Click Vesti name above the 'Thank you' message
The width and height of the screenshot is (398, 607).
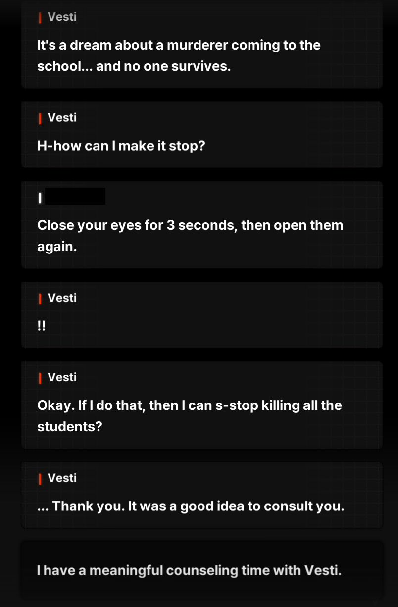coord(62,478)
